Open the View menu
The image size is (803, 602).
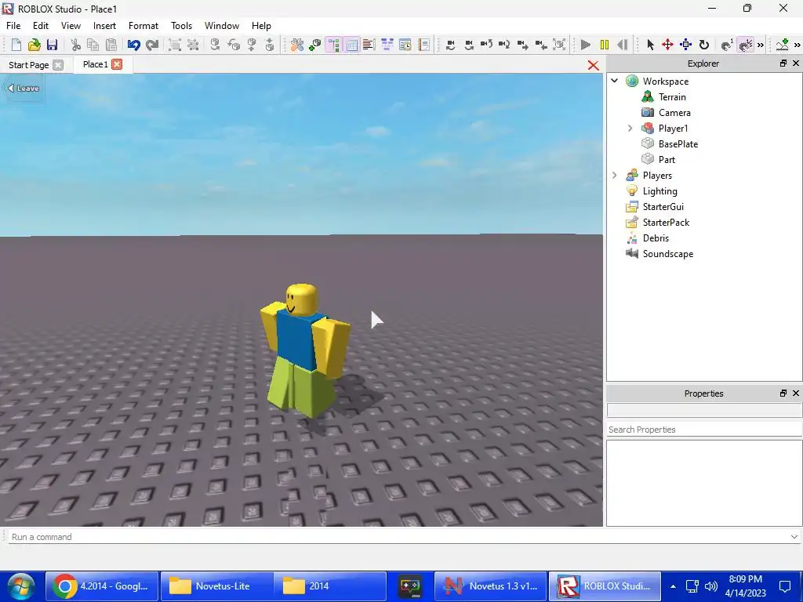(71, 26)
